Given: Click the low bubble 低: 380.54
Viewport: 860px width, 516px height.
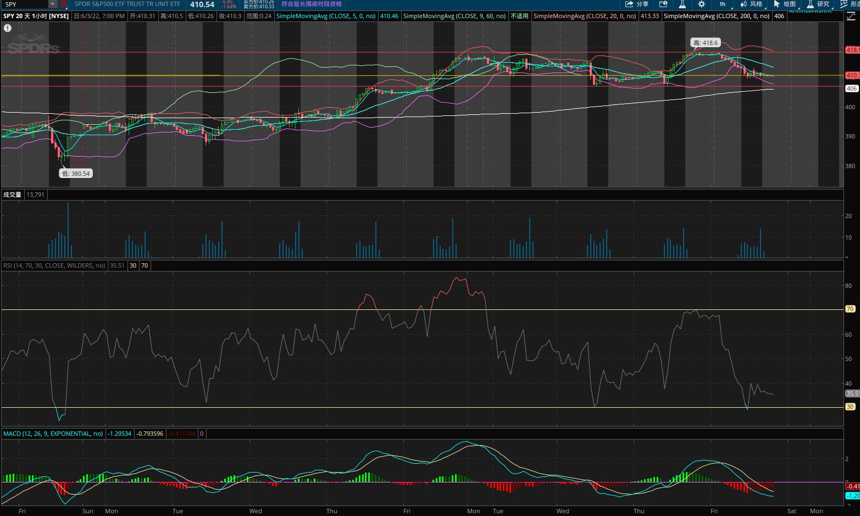Looking at the screenshot, I should [76, 174].
